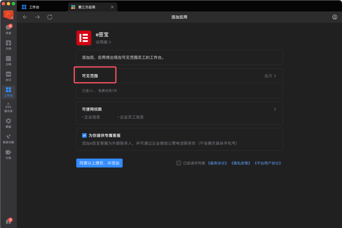Viewport: 342px width, 228px height.
Task: Click the bottom sidebar icon with badge 2
Action: [9, 221]
